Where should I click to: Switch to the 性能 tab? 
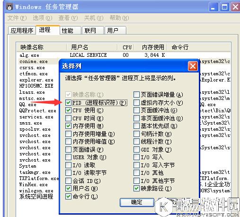click(71, 30)
